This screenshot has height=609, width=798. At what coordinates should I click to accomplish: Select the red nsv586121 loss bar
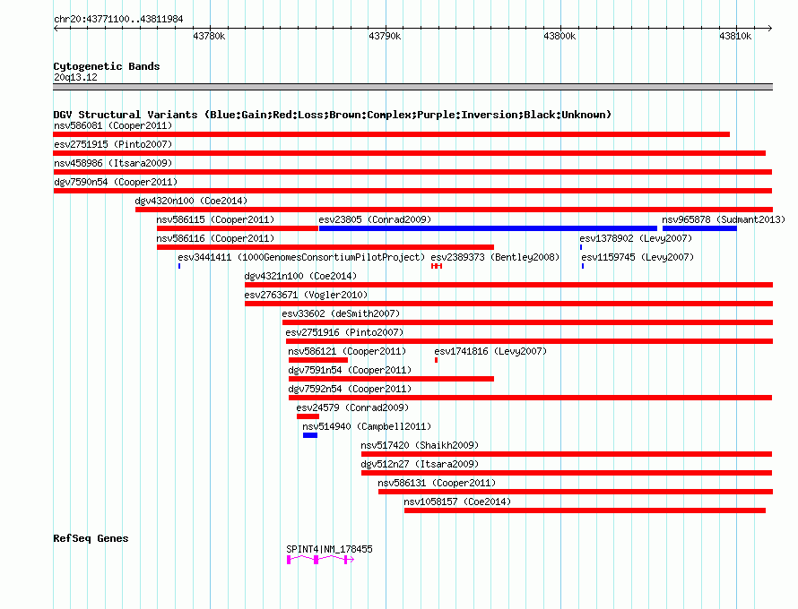[318, 360]
